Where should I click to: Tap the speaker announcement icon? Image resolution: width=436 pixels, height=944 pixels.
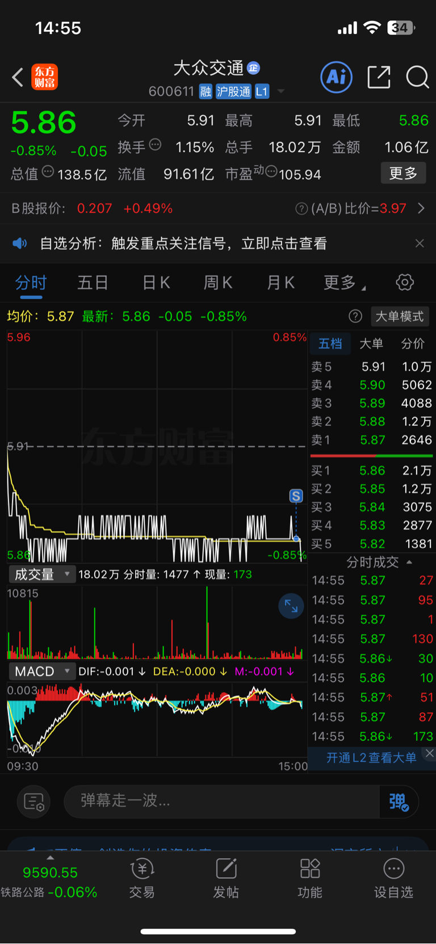pyautogui.click(x=20, y=244)
